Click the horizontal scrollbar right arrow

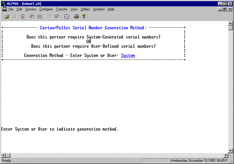[226, 155]
